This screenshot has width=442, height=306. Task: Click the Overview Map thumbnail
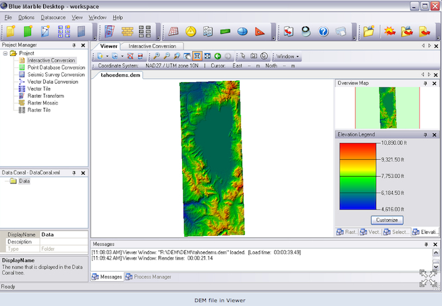click(x=387, y=106)
